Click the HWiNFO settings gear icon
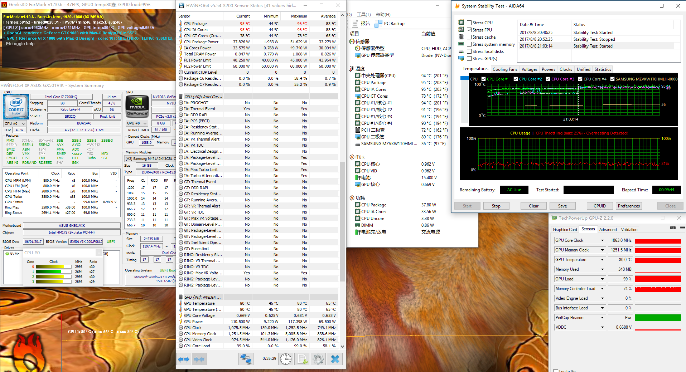Screen dimensions: 686x372 click(318, 359)
